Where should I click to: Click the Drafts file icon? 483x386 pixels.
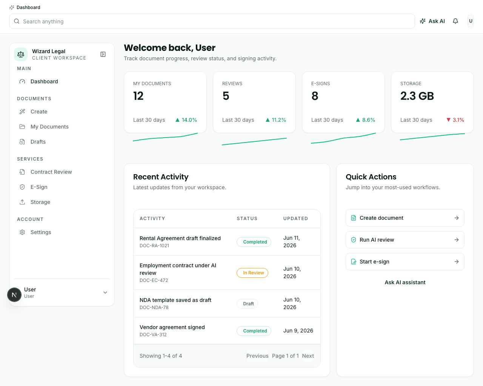coord(22,142)
